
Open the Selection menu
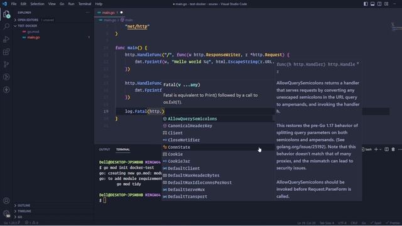(37, 4)
